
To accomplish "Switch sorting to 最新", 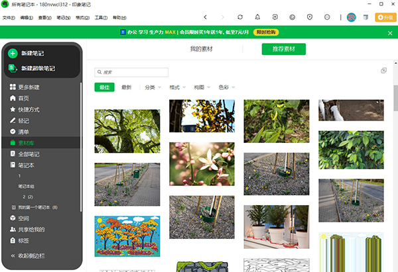I will (x=126, y=87).
